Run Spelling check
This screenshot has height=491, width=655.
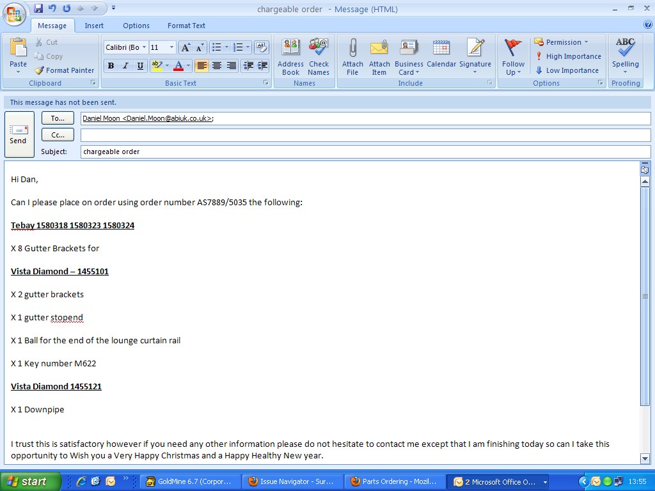[626, 57]
